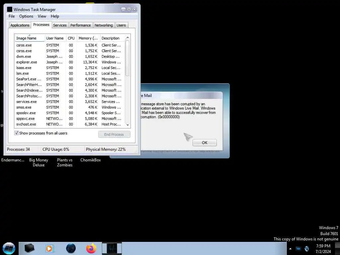Select the Processes tab
The height and width of the screenshot is (255, 340).
[41, 25]
